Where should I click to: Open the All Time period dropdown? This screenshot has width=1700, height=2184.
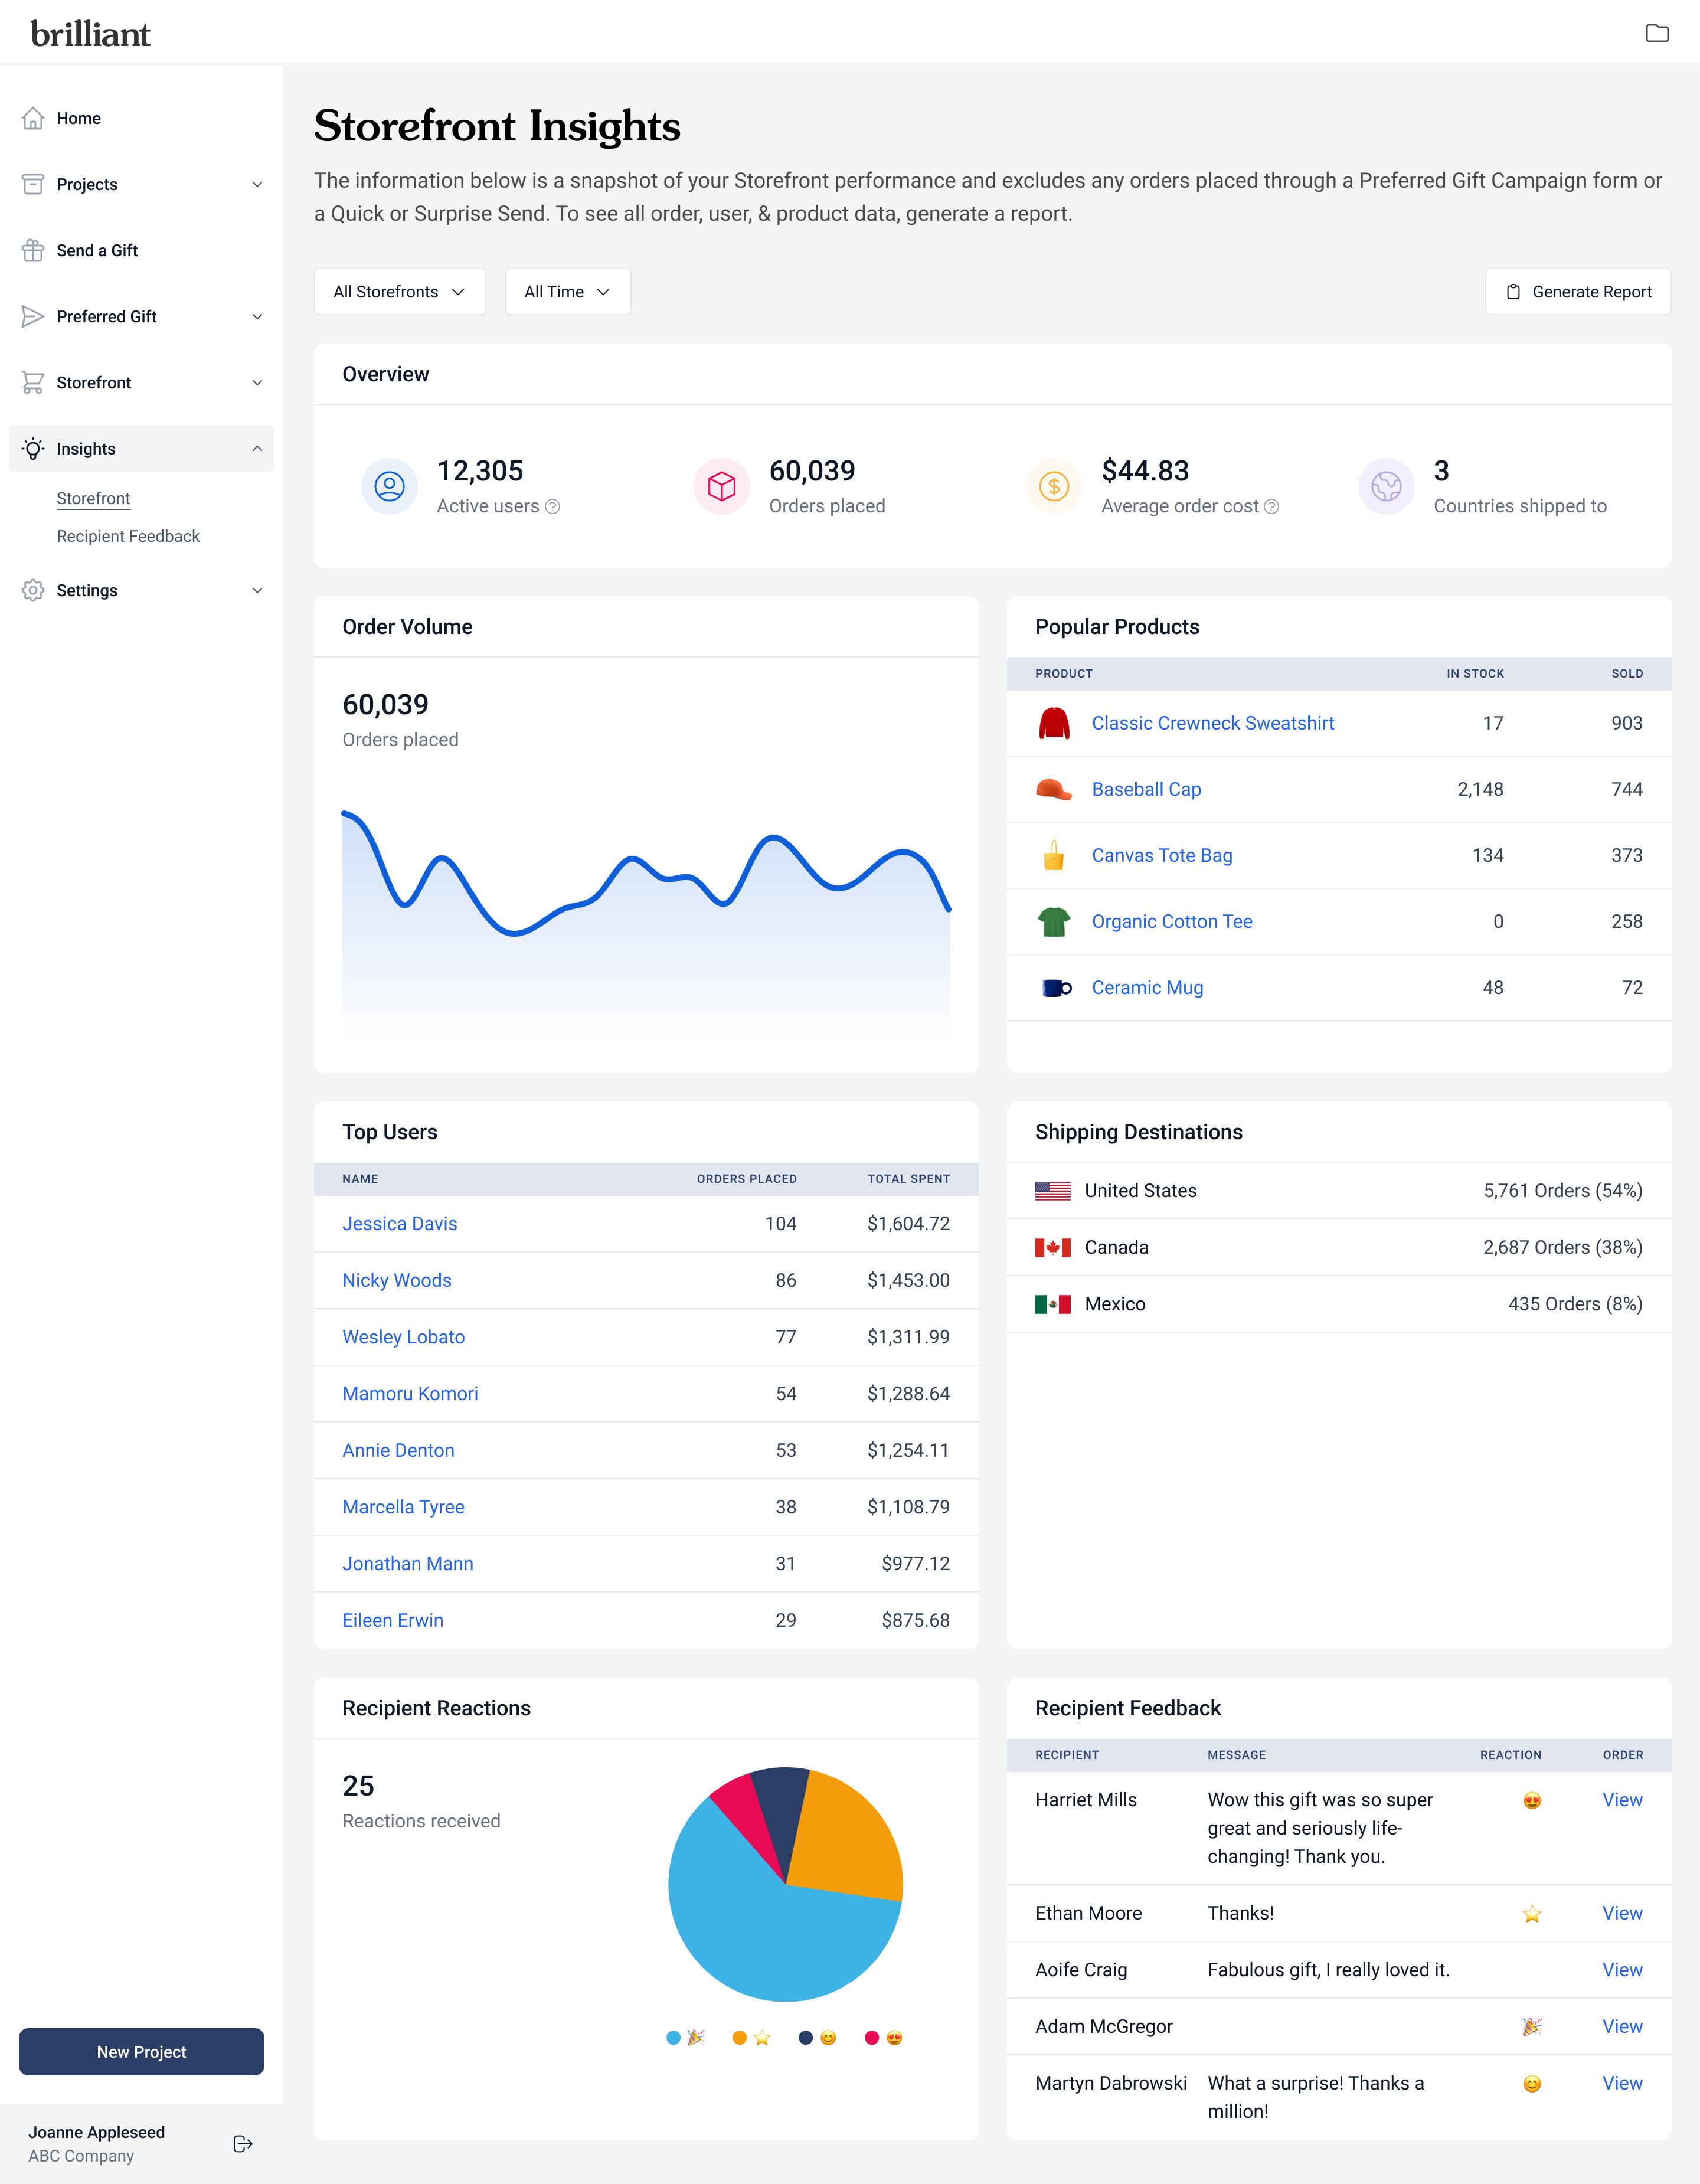(567, 292)
